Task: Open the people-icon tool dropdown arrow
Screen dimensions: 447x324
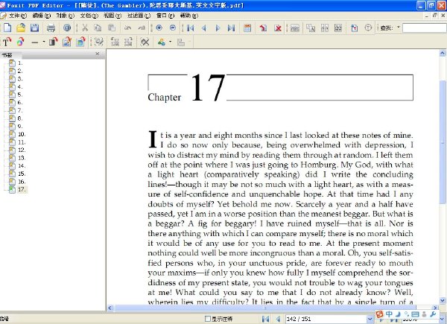Action: pyautogui.click(x=170, y=42)
